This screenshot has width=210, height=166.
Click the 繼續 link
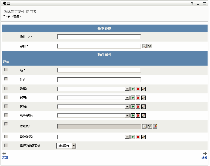pos(205,158)
